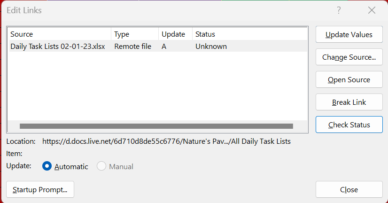This screenshot has height=203, width=388.
Task: Click the question mark help icon
Action: pos(339,10)
